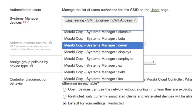Click the red BETA label
192x105 pixels.
[26, 22]
